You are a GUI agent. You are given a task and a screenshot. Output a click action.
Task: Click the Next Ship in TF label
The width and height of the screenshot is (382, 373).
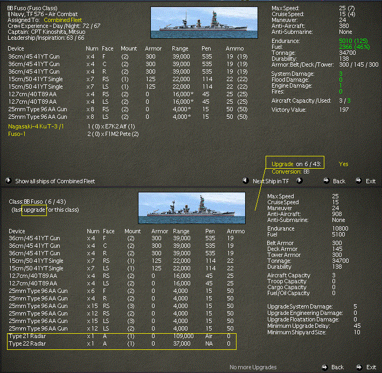tap(270, 181)
